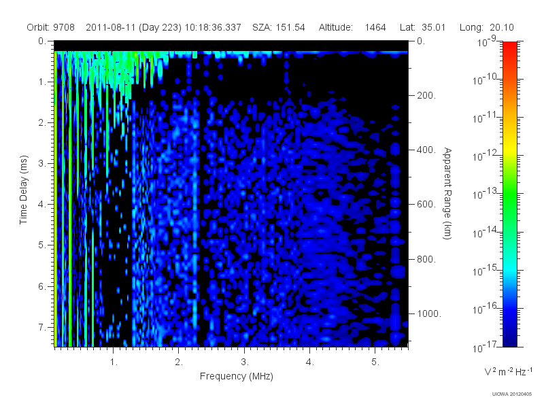
Task: Click the frequency tick label '2.'
Action: coord(179,362)
